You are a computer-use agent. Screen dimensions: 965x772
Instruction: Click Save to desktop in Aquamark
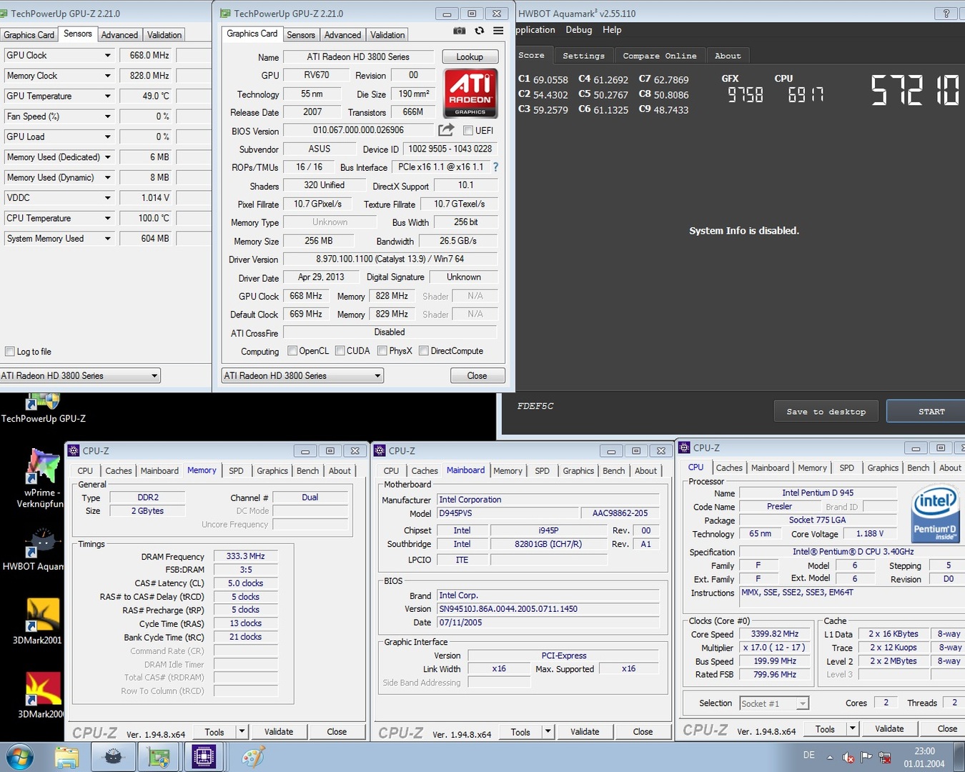click(826, 411)
